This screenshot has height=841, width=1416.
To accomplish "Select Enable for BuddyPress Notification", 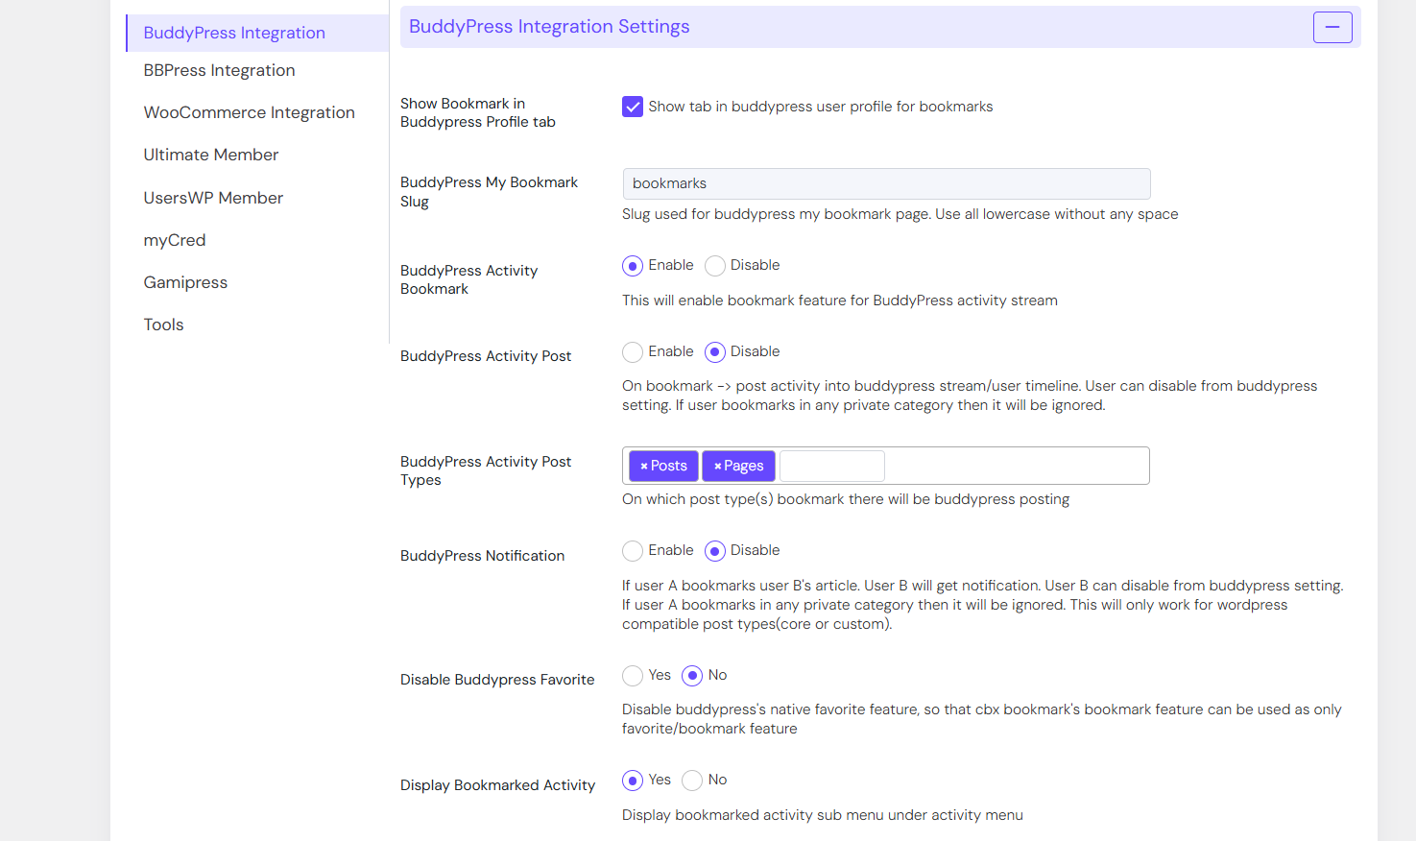I will (x=633, y=551).
